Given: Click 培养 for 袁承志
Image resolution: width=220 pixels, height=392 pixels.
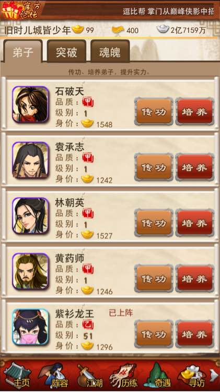Looking at the screenshot, I should (x=194, y=167).
